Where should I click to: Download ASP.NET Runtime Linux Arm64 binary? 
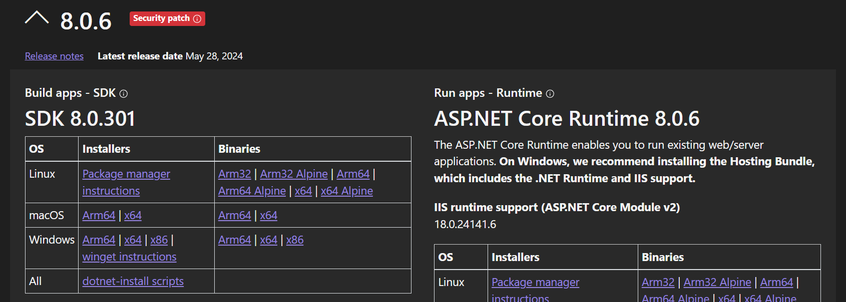coord(776,282)
